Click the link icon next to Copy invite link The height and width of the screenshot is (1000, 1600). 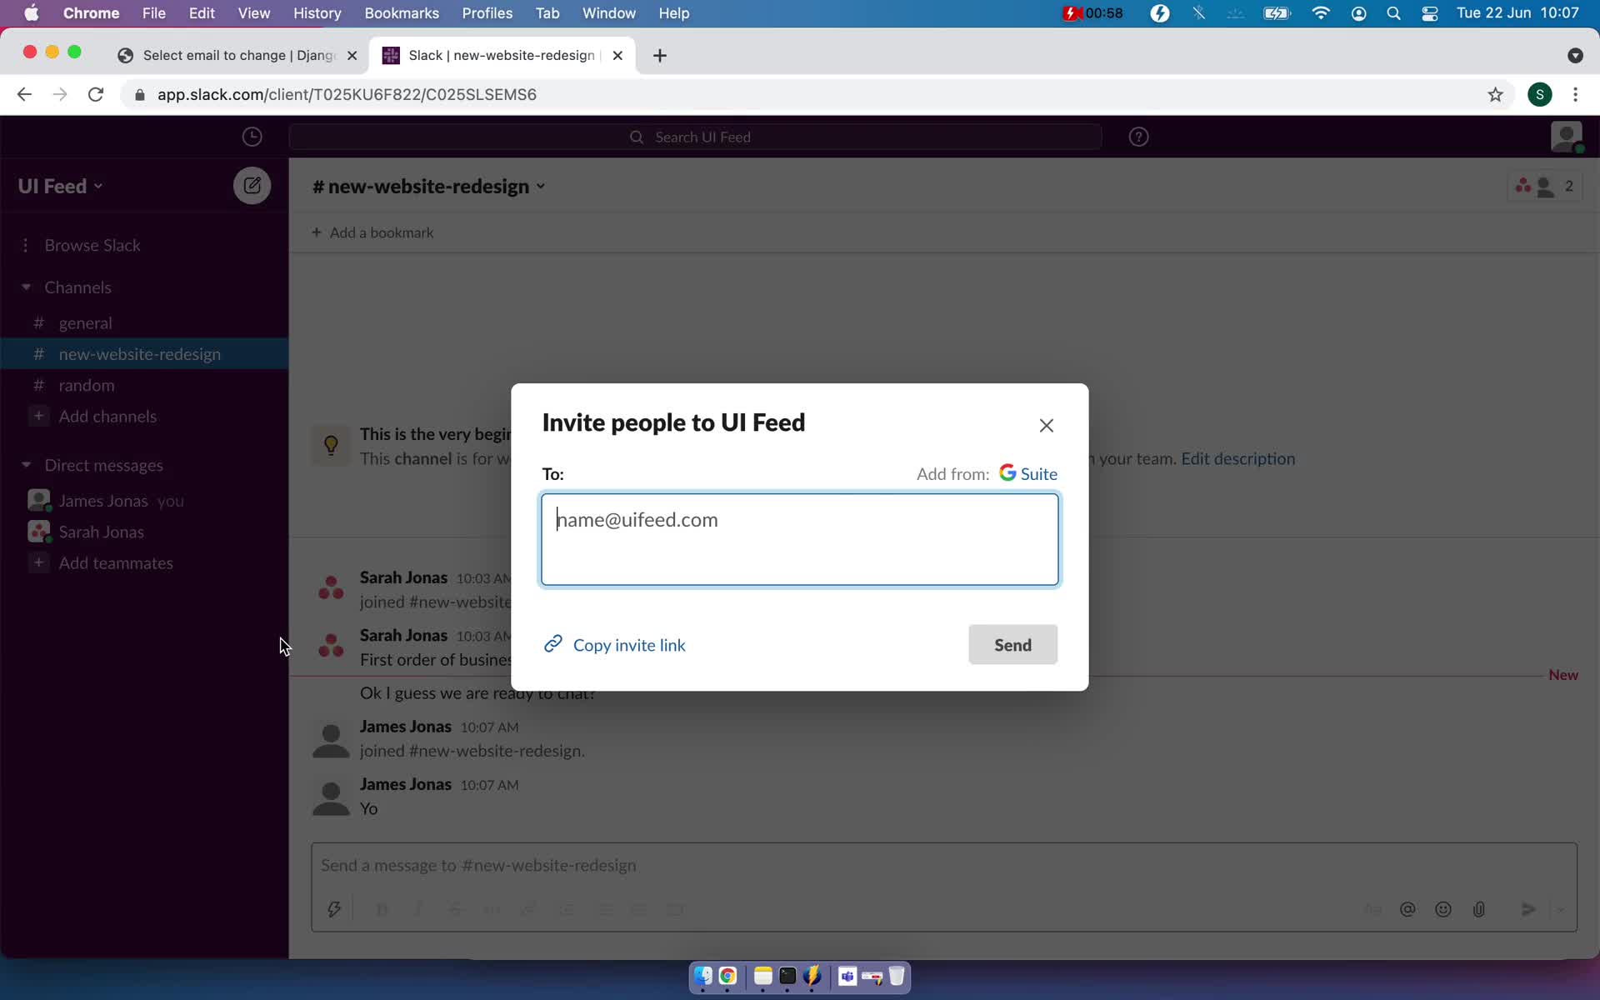(552, 644)
